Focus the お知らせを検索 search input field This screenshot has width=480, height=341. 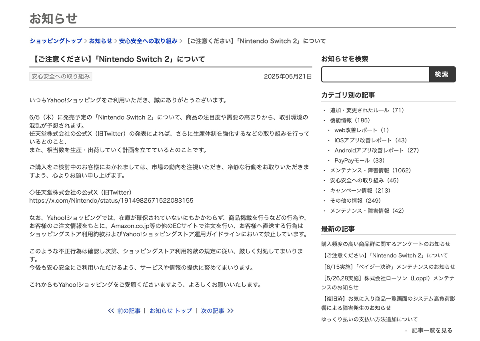(375, 74)
